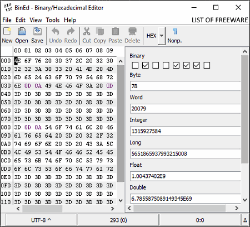The height and width of the screenshot is (227, 250).
Task: Click the BinEd application logo icon
Action: (8, 8)
